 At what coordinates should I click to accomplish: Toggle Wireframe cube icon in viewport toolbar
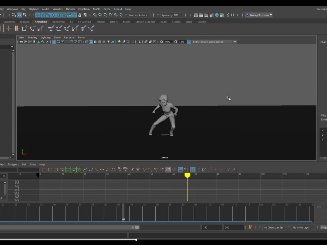click(87, 42)
